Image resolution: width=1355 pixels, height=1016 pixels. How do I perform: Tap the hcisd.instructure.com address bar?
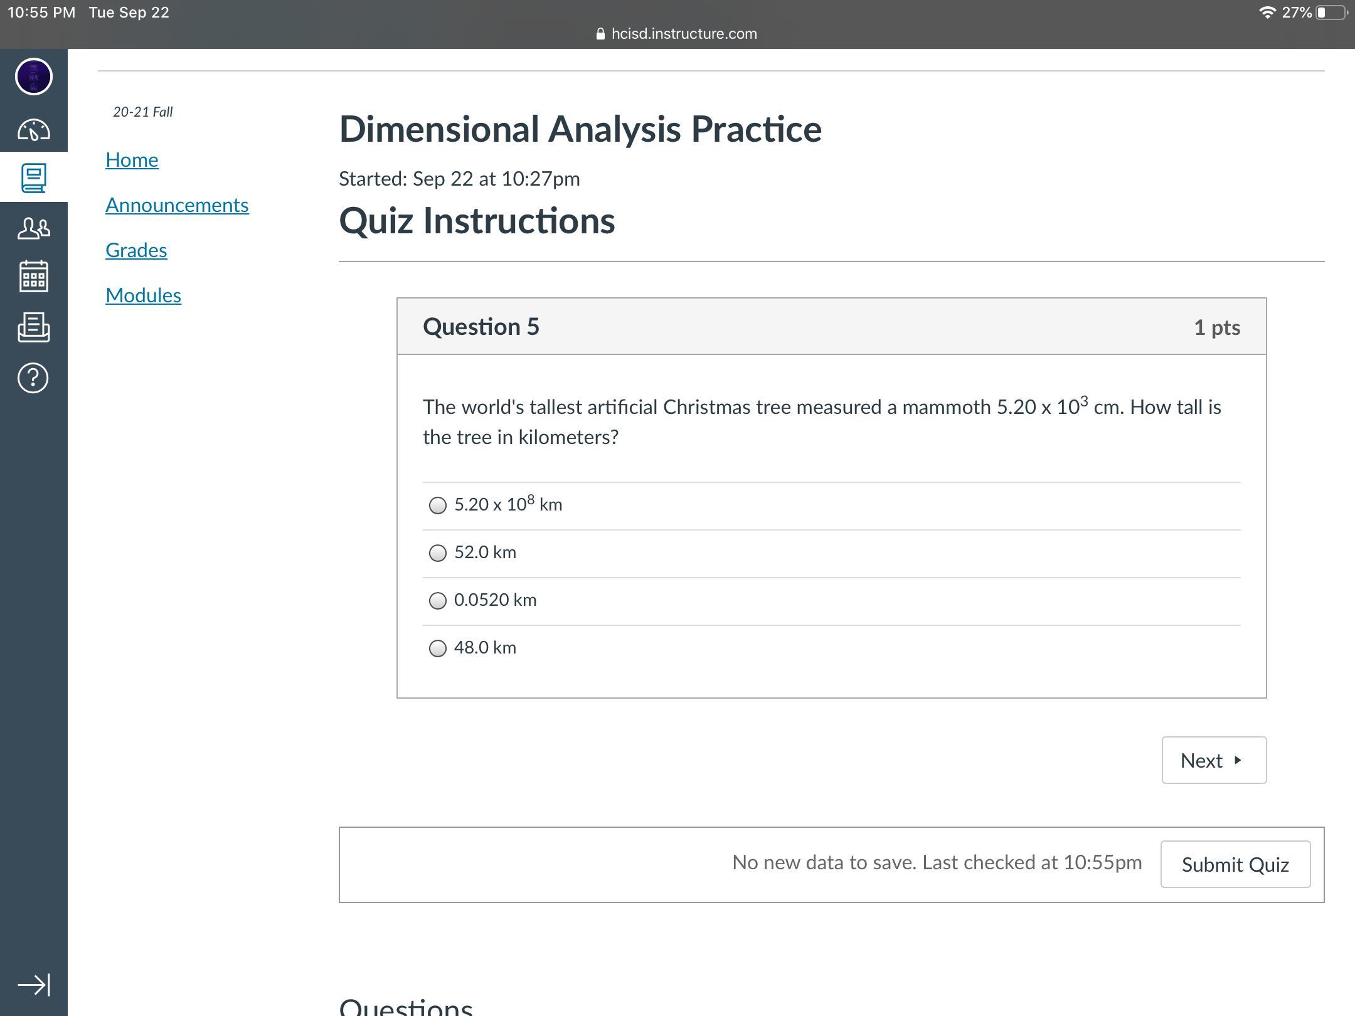[677, 34]
